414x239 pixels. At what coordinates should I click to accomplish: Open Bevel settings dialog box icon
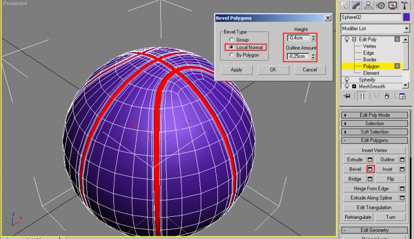click(x=370, y=169)
